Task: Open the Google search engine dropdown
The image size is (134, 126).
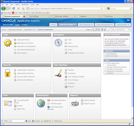Action: coord(110,9)
